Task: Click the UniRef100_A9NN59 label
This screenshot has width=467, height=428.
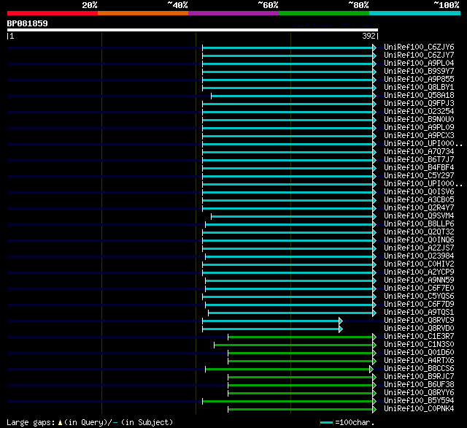Action: (419, 280)
